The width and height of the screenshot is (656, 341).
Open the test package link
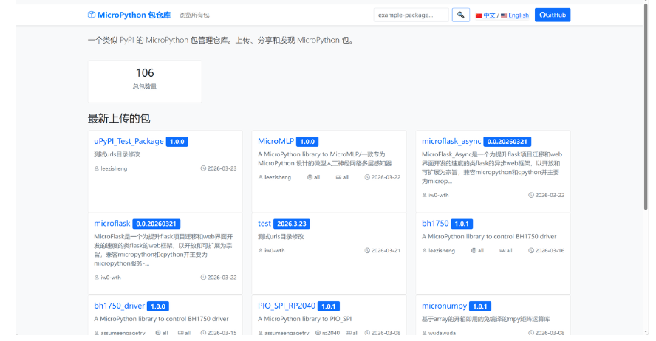click(264, 224)
